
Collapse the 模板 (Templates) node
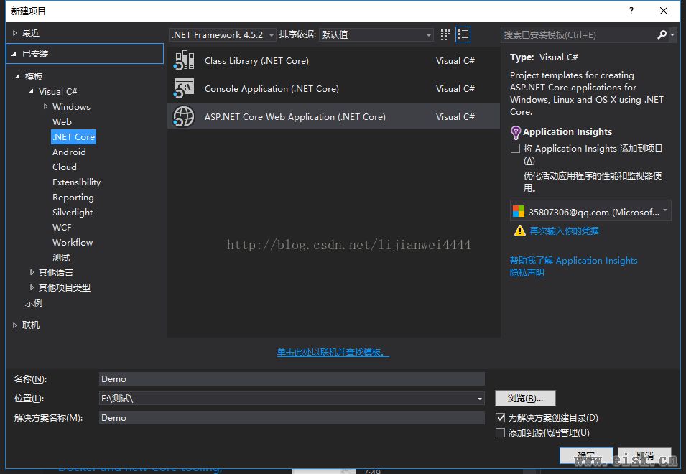(17, 77)
